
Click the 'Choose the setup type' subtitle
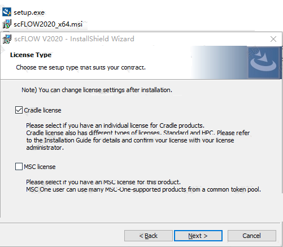click(x=81, y=67)
